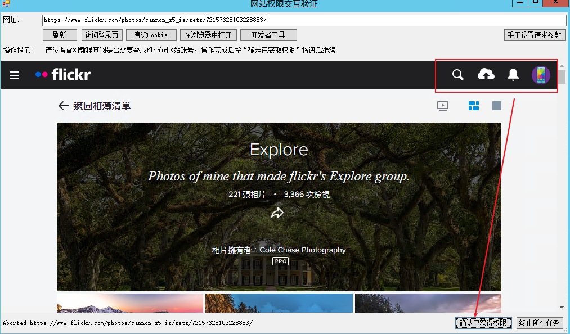Click the 221 張相片 count

click(247, 195)
